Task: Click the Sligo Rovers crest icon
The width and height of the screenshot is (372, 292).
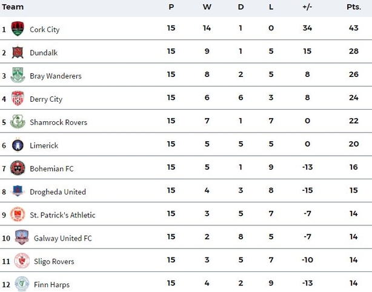Action: 22,260
